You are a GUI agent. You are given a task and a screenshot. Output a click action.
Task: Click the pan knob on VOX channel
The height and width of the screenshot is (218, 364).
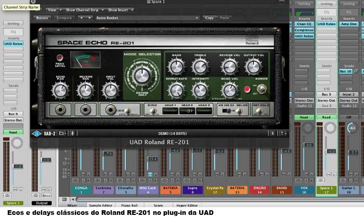[308, 128]
